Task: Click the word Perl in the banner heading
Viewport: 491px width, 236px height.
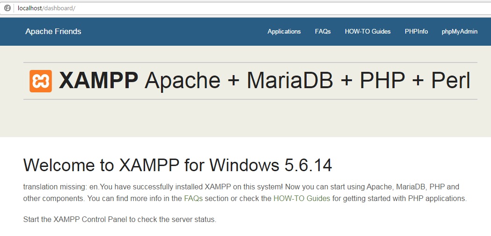Action: (x=450, y=81)
